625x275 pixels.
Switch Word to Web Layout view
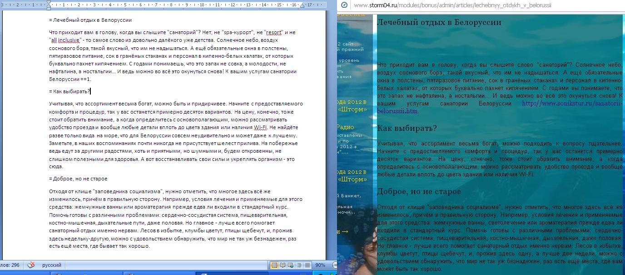(x=291, y=265)
